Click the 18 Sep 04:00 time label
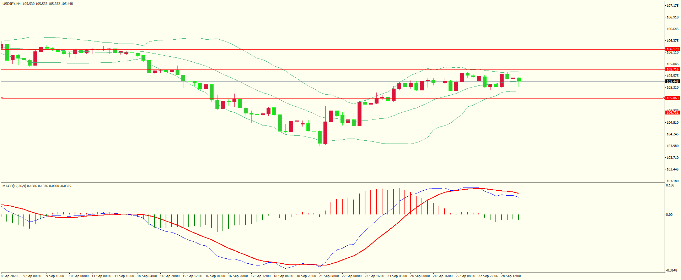 point(283,276)
